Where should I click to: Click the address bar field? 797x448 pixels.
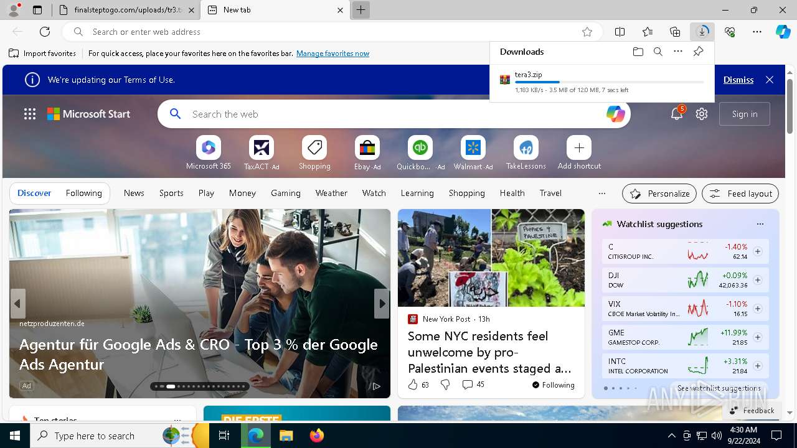tap(333, 32)
